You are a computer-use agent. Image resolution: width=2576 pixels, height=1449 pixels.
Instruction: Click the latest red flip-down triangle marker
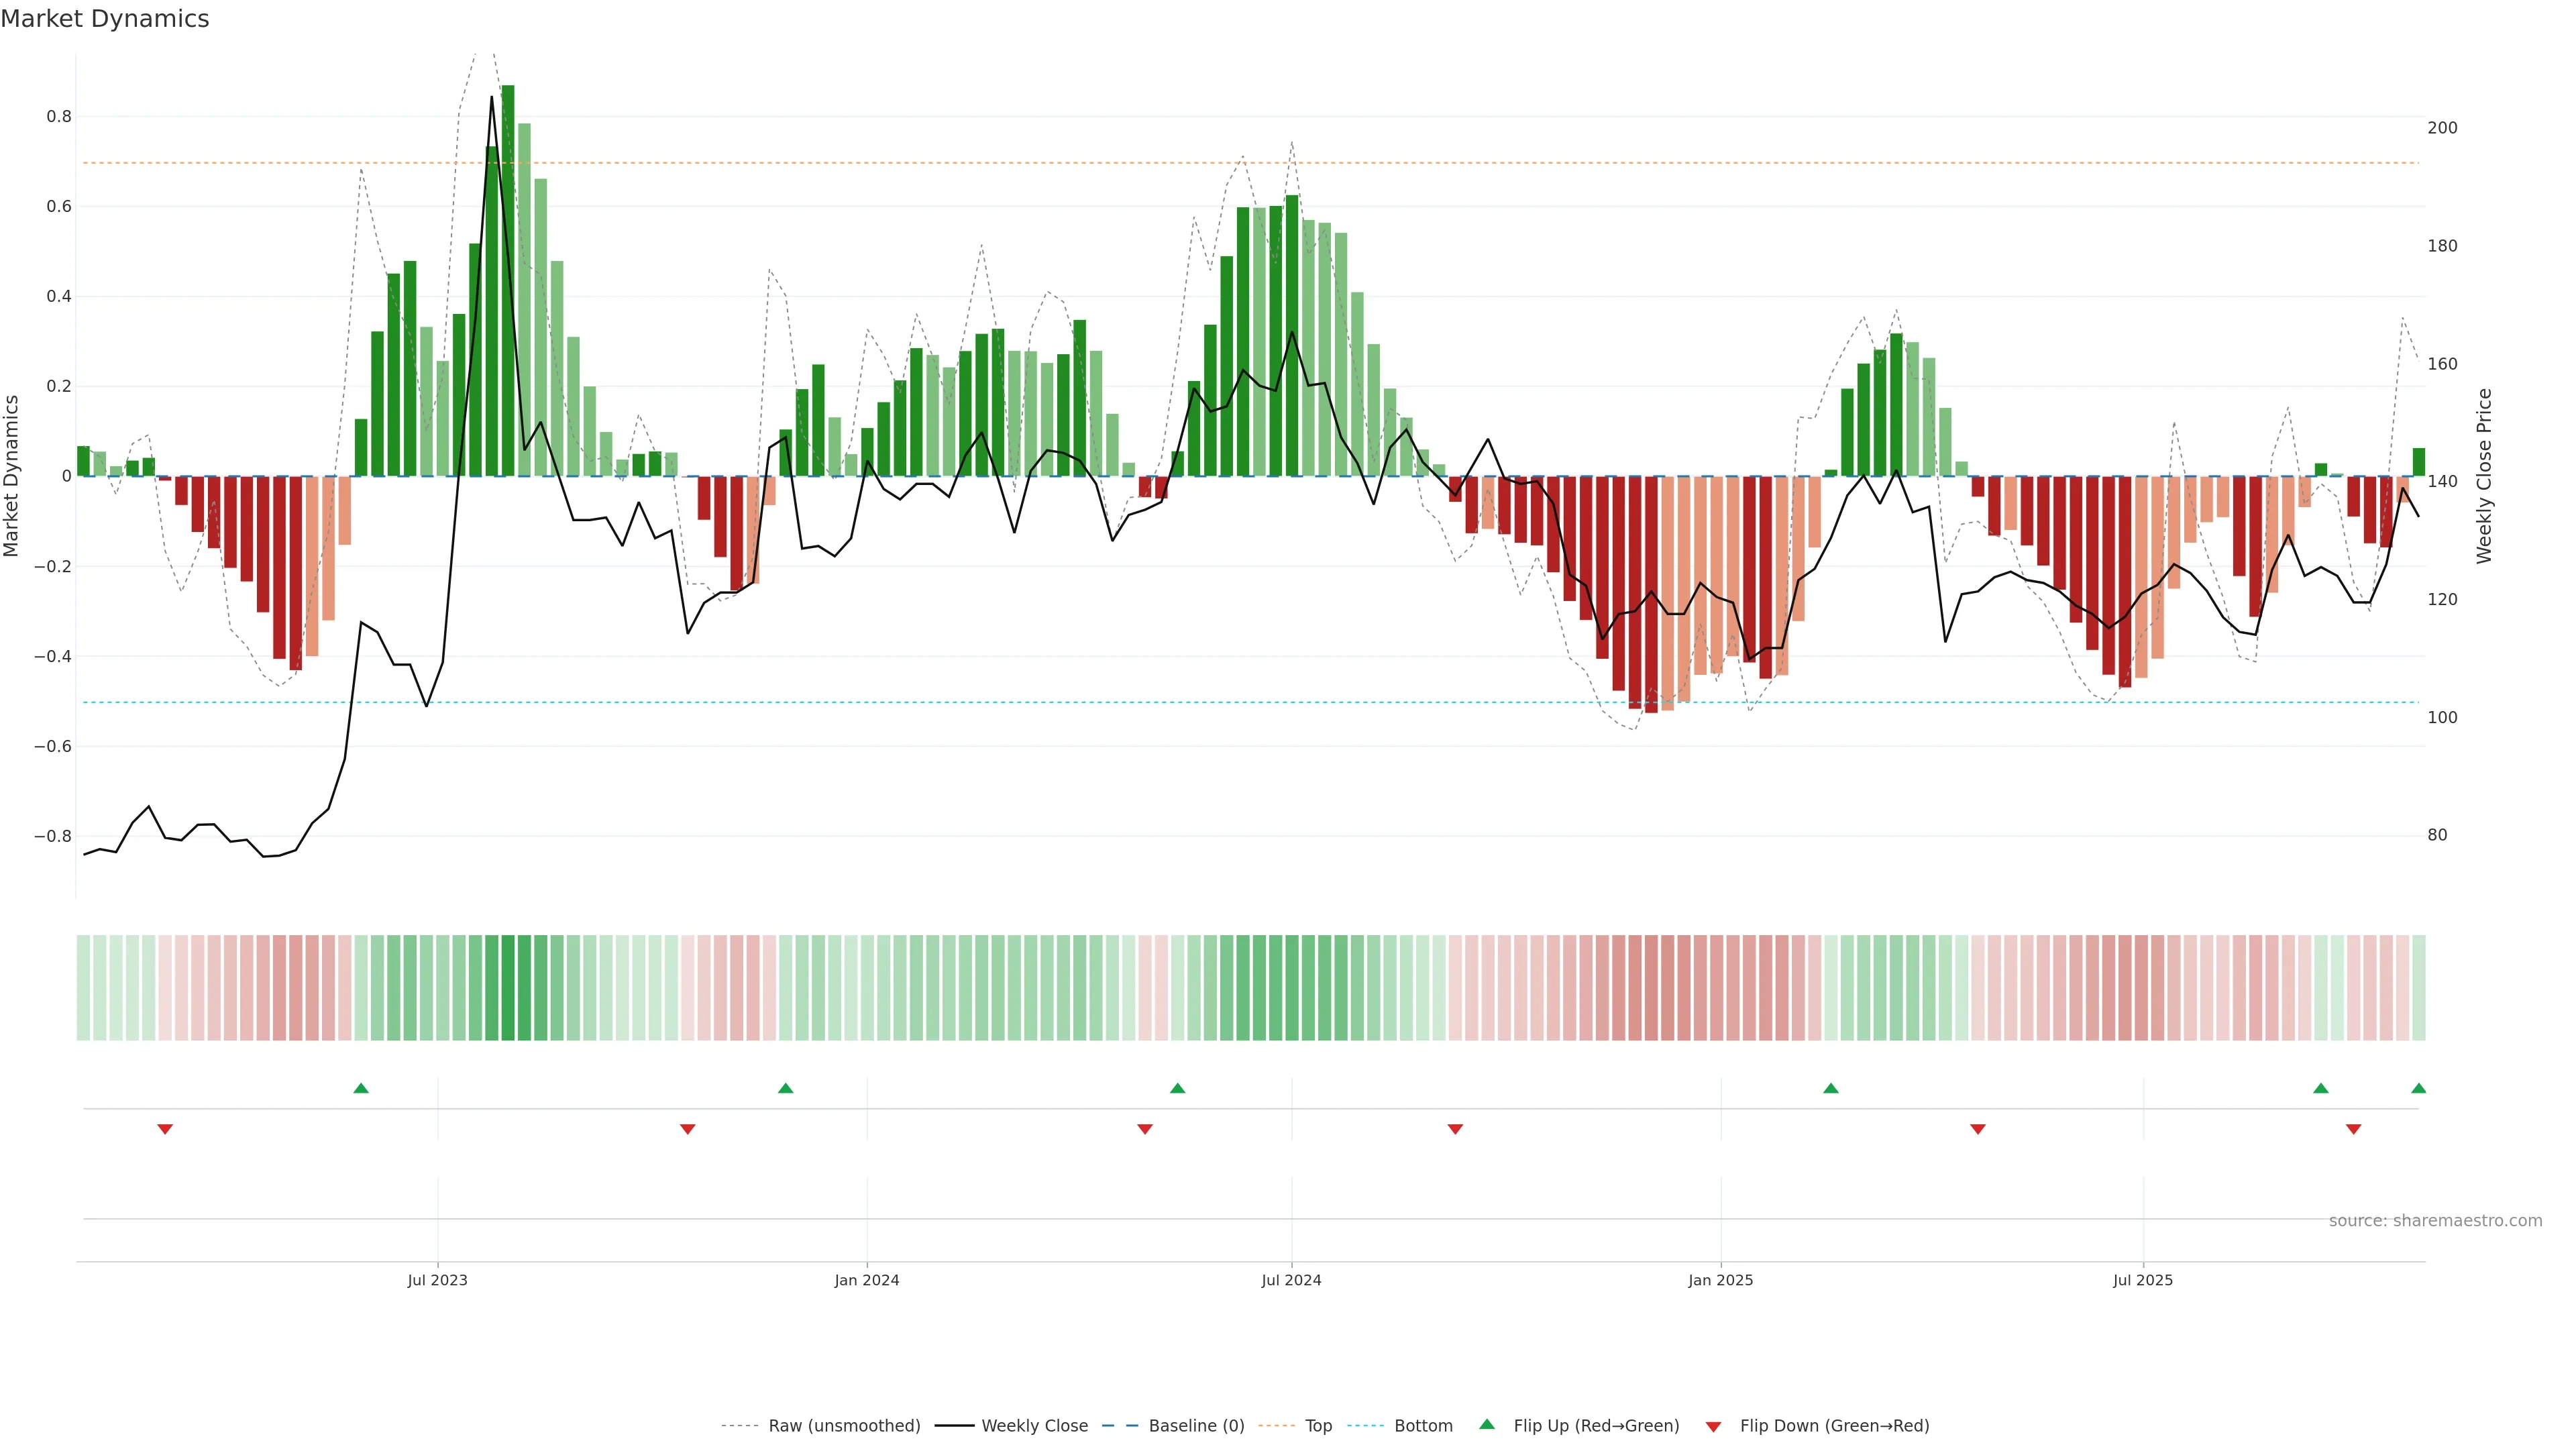[2353, 1129]
